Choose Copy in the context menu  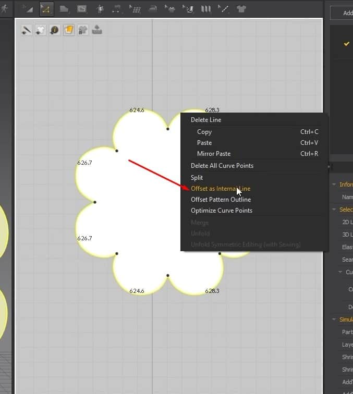click(204, 132)
